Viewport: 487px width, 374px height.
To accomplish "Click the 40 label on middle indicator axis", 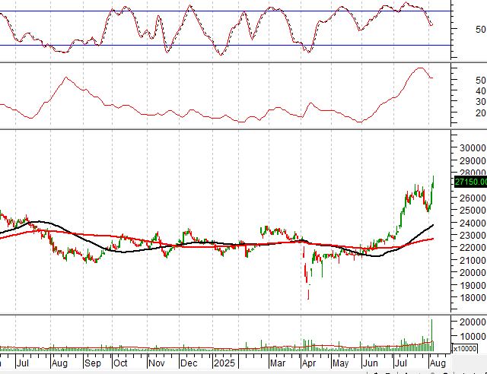I will click(459, 91).
